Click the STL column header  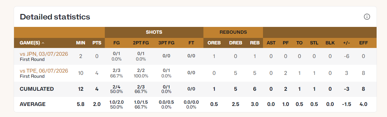click(x=314, y=43)
